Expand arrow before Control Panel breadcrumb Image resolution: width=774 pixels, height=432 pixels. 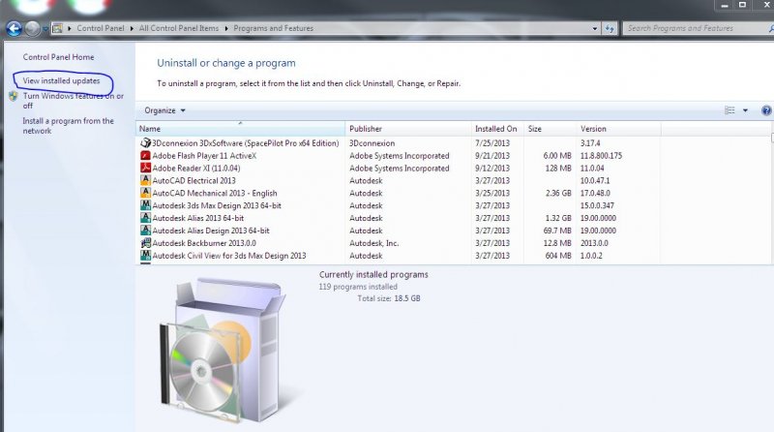click(x=70, y=29)
